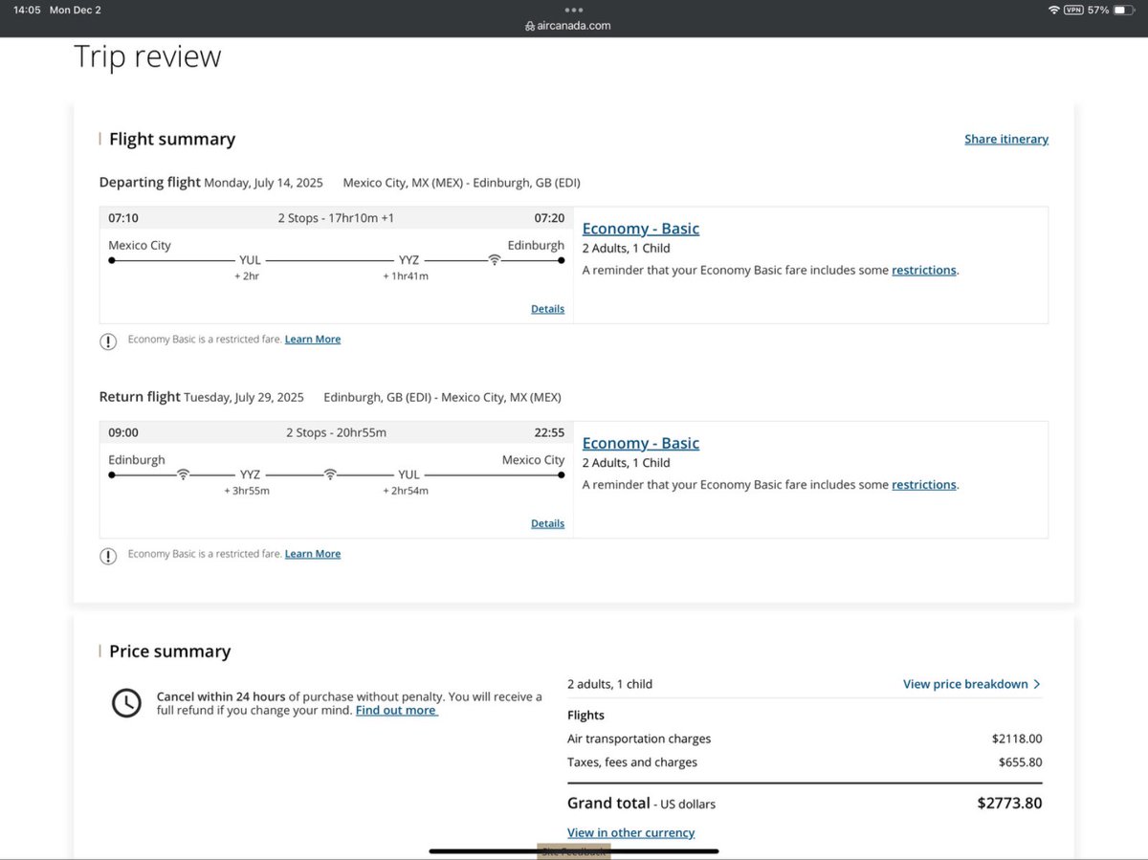Screen dimensions: 1148x860
Task: Tap the aircanada.com address bar
Action: [x=574, y=26]
